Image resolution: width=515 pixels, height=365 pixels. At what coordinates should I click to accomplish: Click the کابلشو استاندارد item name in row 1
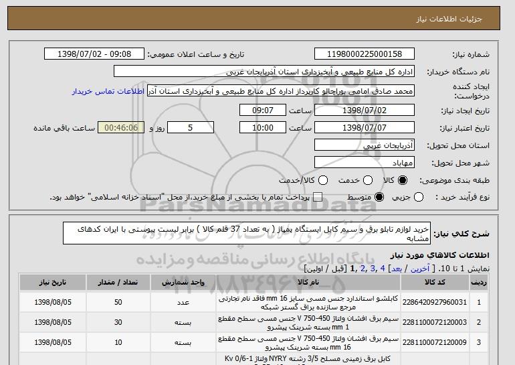point(308,303)
